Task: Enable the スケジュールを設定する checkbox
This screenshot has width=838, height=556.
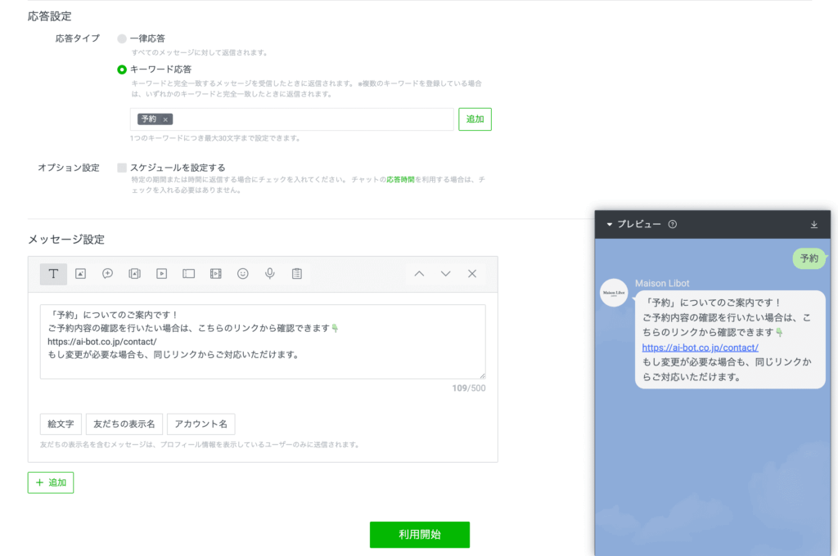Action: pos(122,168)
